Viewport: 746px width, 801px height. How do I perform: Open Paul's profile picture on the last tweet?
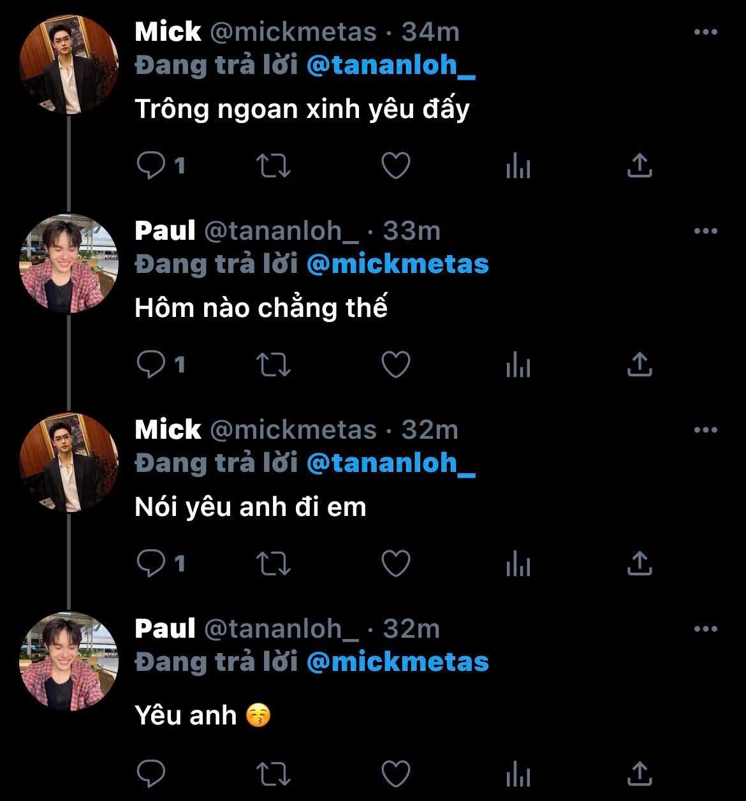tap(69, 662)
